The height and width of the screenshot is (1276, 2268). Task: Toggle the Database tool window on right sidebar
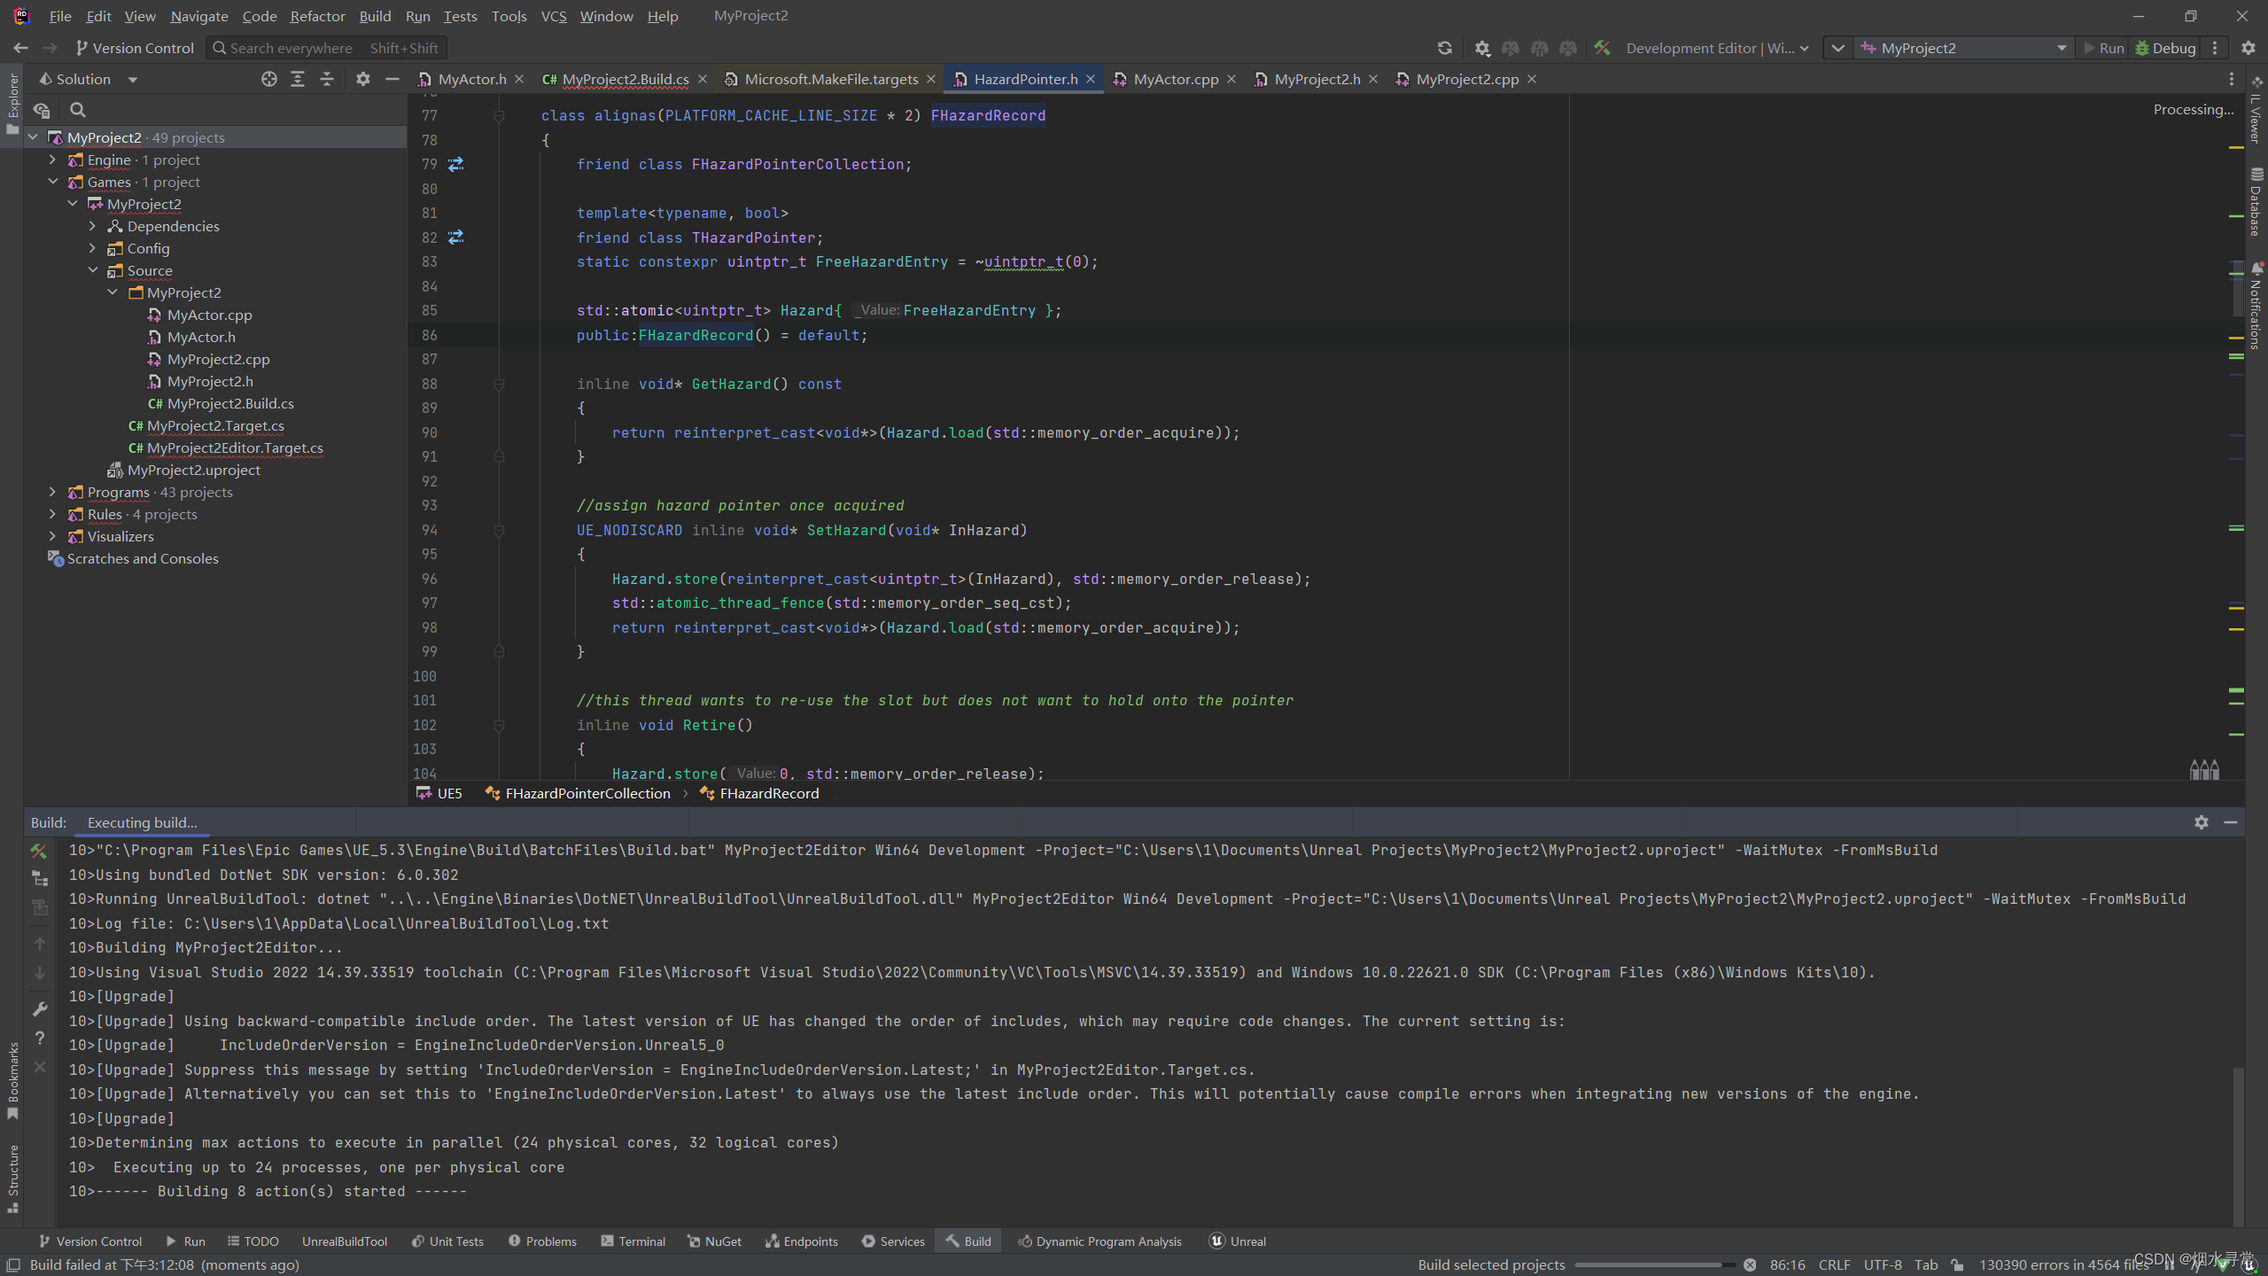point(2256,202)
